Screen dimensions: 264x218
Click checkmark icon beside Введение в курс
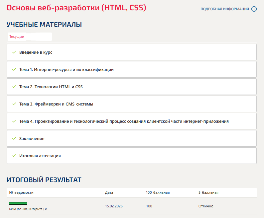[x=14, y=52]
